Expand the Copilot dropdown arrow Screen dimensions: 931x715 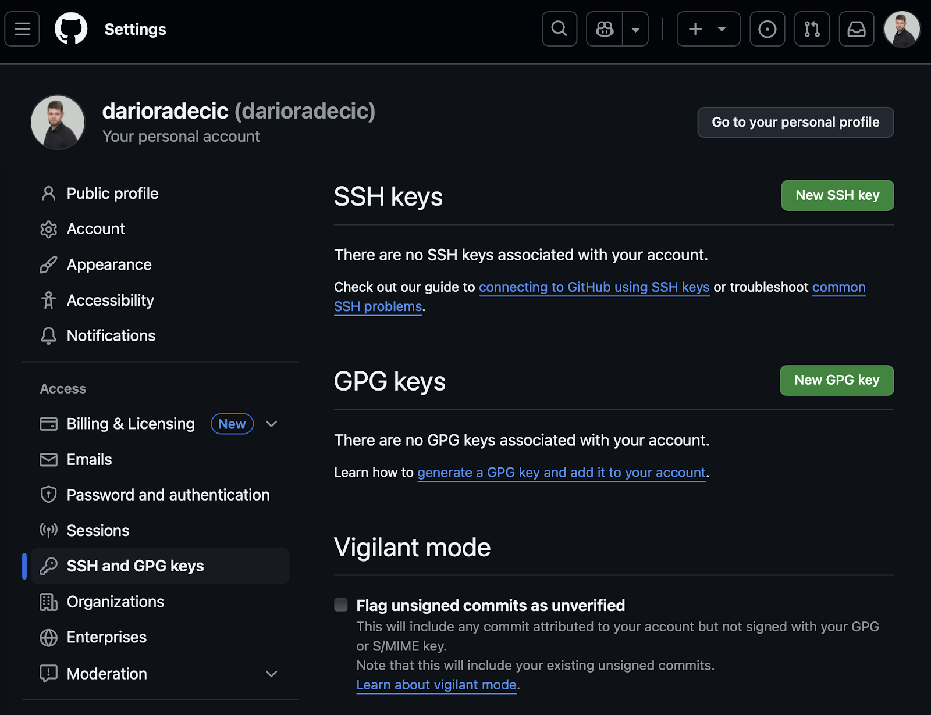pos(636,29)
